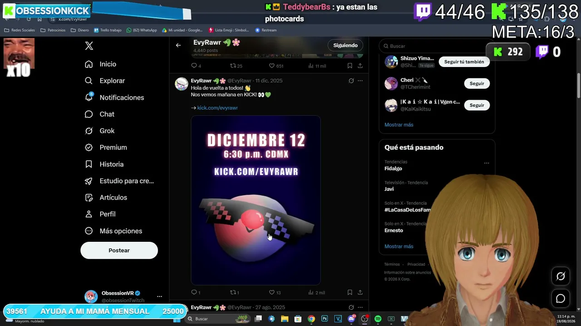The width and height of the screenshot is (581, 326).
Task: Reply to the Diciembre 12 announcement post
Action: coord(196,292)
